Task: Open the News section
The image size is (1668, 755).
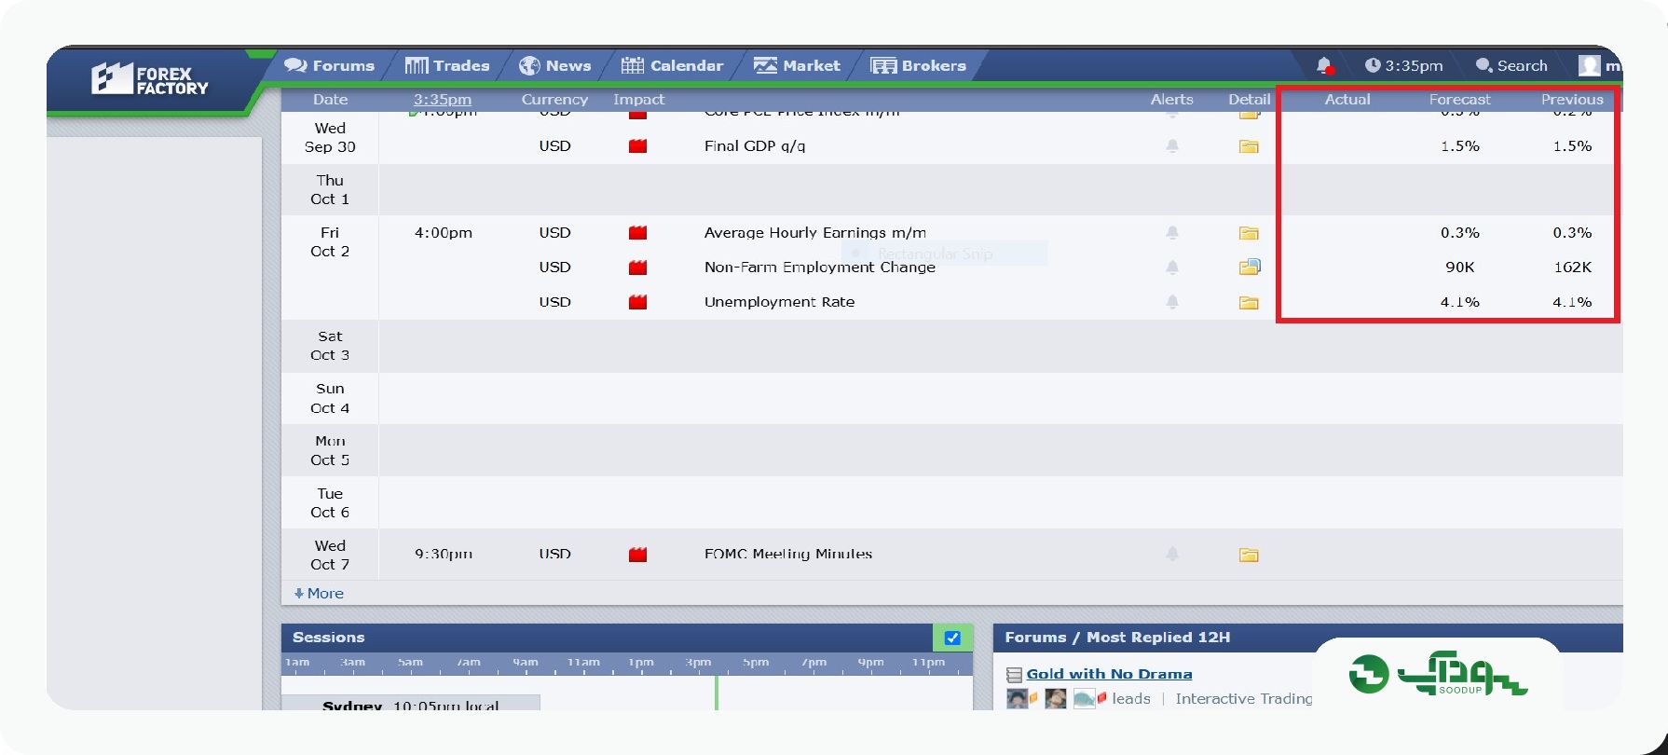Action: [555, 65]
